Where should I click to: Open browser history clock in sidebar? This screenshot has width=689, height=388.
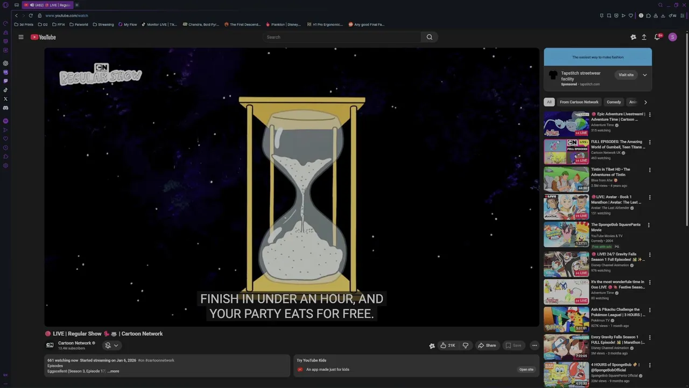coord(5,148)
